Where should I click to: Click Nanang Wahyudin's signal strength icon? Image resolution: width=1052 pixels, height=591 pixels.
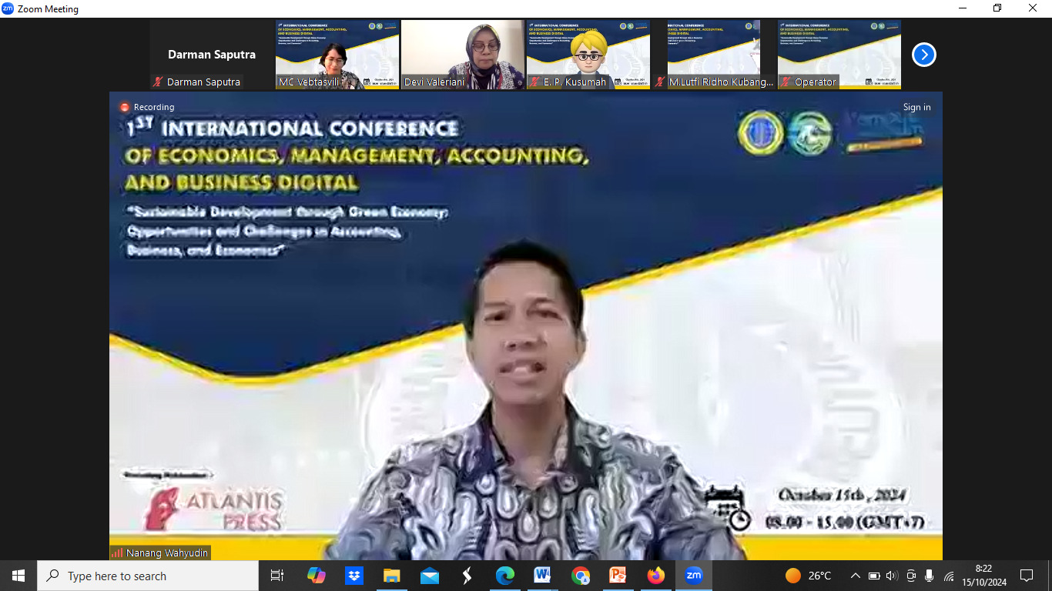point(117,553)
